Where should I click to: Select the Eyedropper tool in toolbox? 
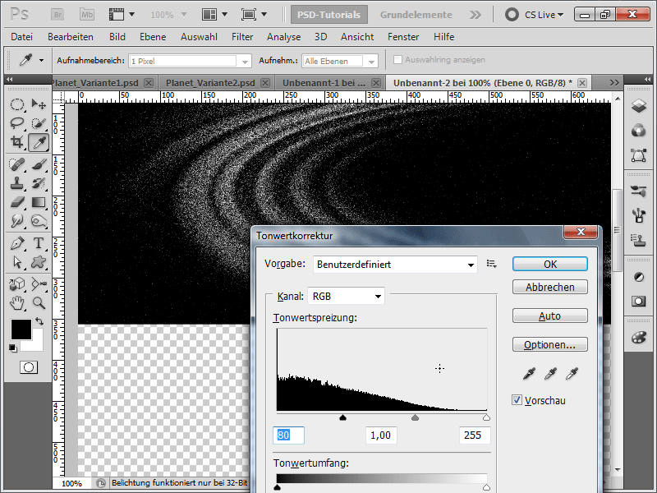pyautogui.click(x=39, y=143)
